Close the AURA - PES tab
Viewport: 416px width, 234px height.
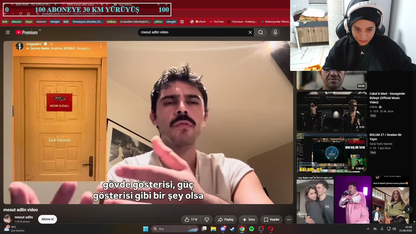[56, 5]
